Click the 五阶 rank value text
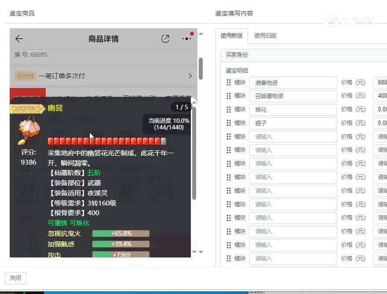The height and width of the screenshot is (294, 387). click(x=94, y=173)
